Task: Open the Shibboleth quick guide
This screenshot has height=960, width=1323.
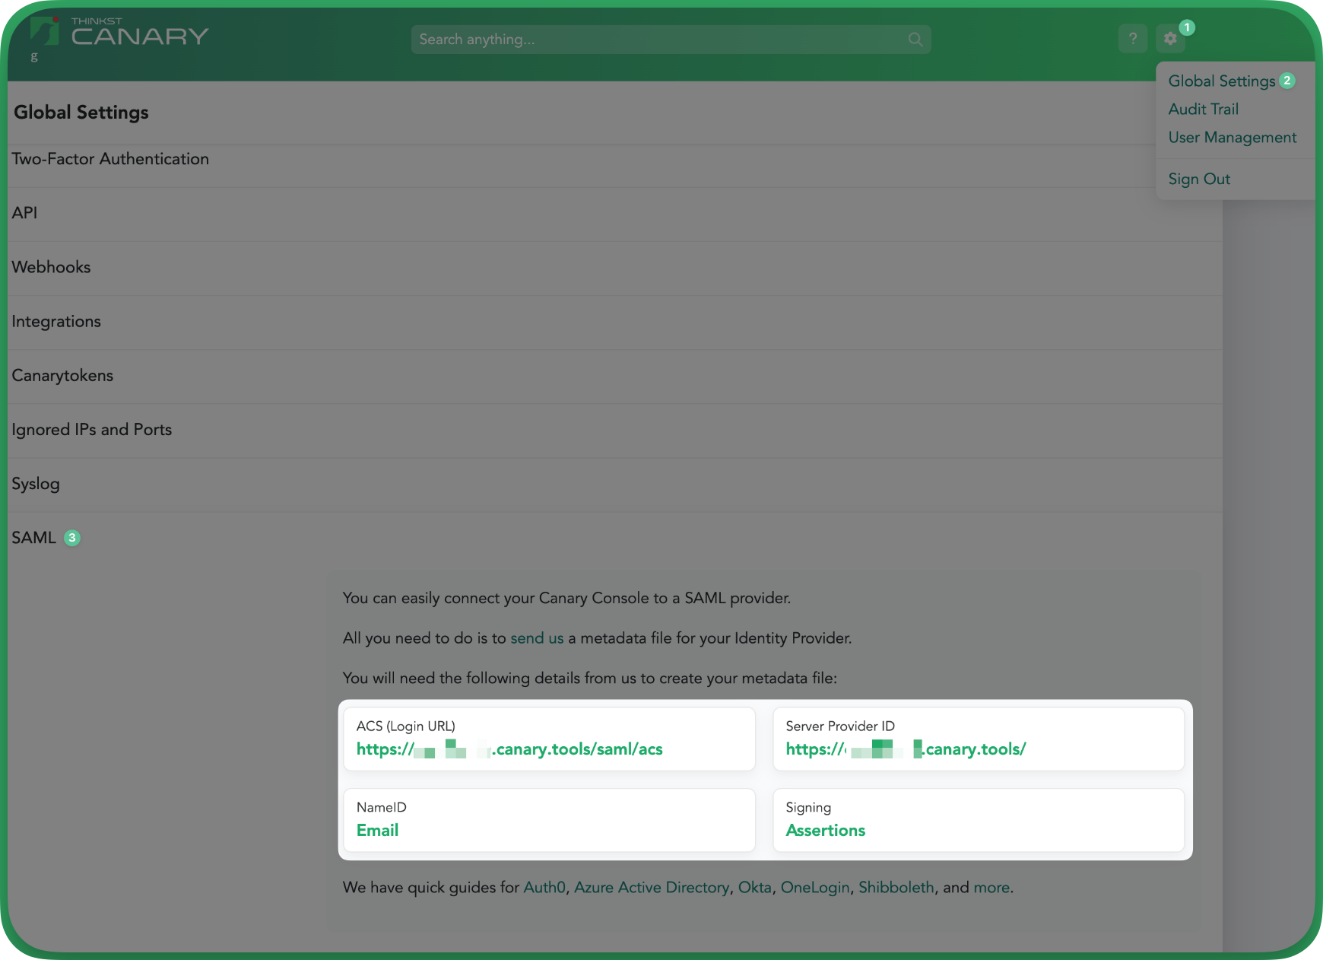Action: click(x=896, y=888)
